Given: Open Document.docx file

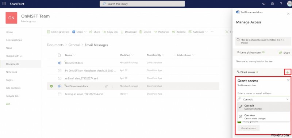Looking at the screenshot, I should (x=74, y=63).
